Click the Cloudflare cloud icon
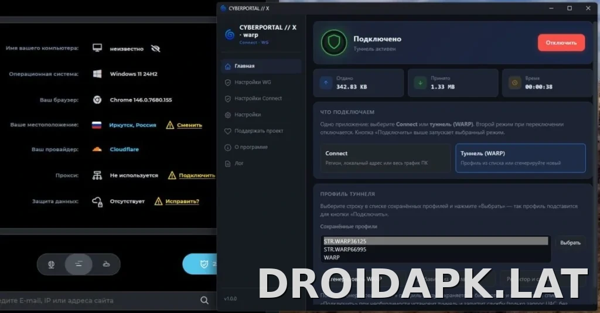The image size is (600, 313). [97, 149]
